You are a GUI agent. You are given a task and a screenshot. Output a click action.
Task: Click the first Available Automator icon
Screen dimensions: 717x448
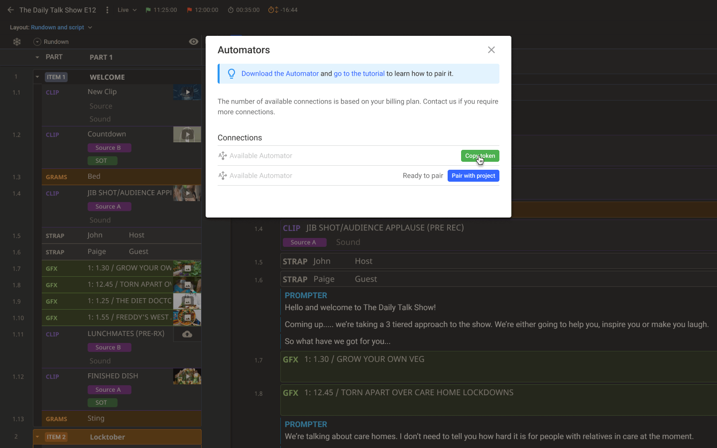tap(223, 156)
